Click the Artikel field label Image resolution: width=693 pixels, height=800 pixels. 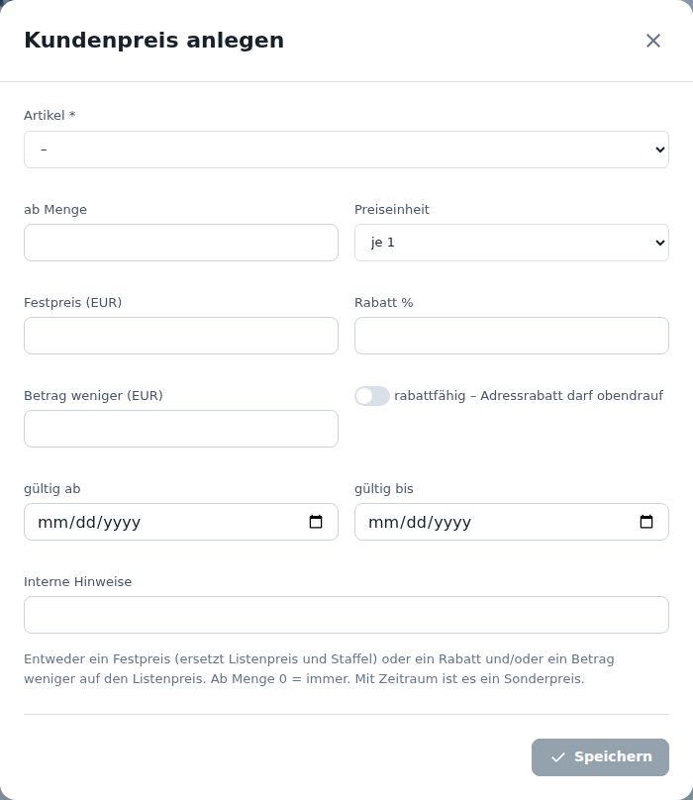(x=49, y=115)
